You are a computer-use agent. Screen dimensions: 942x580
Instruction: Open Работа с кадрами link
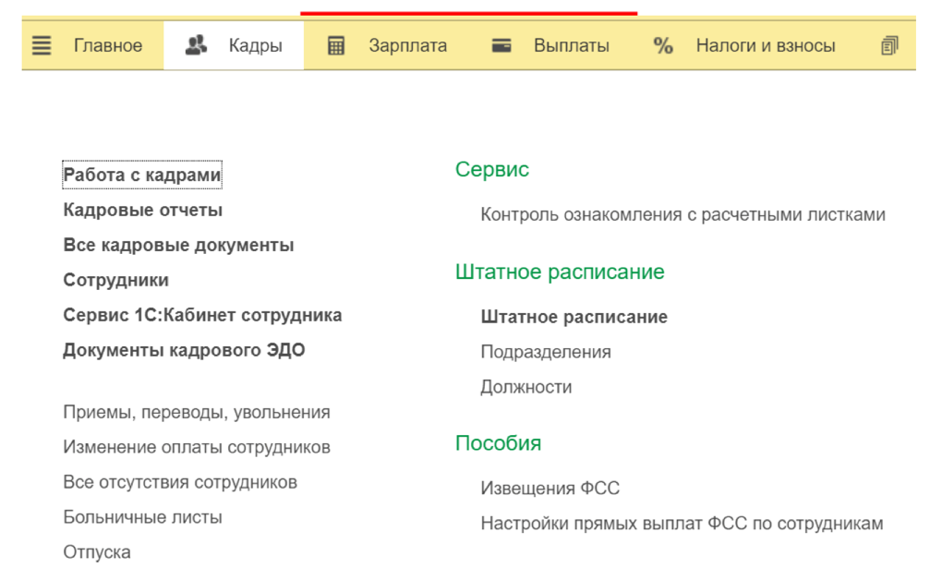[142, 175]
